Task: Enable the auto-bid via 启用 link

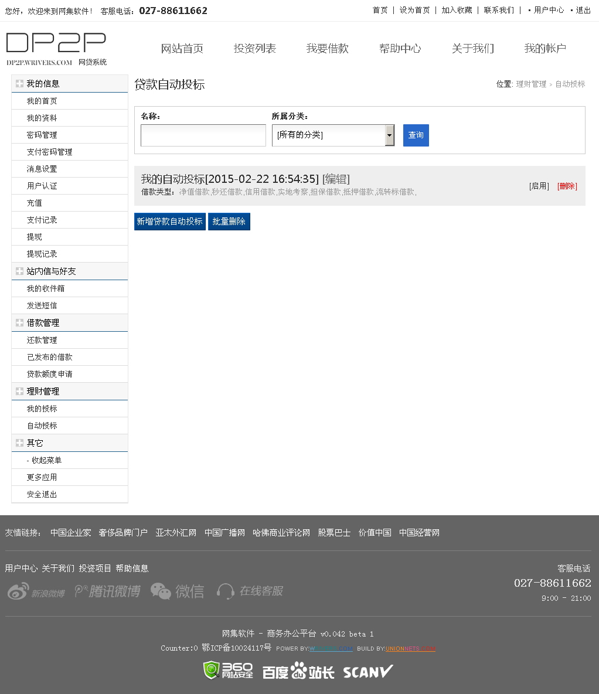Action: click(539, 186)
